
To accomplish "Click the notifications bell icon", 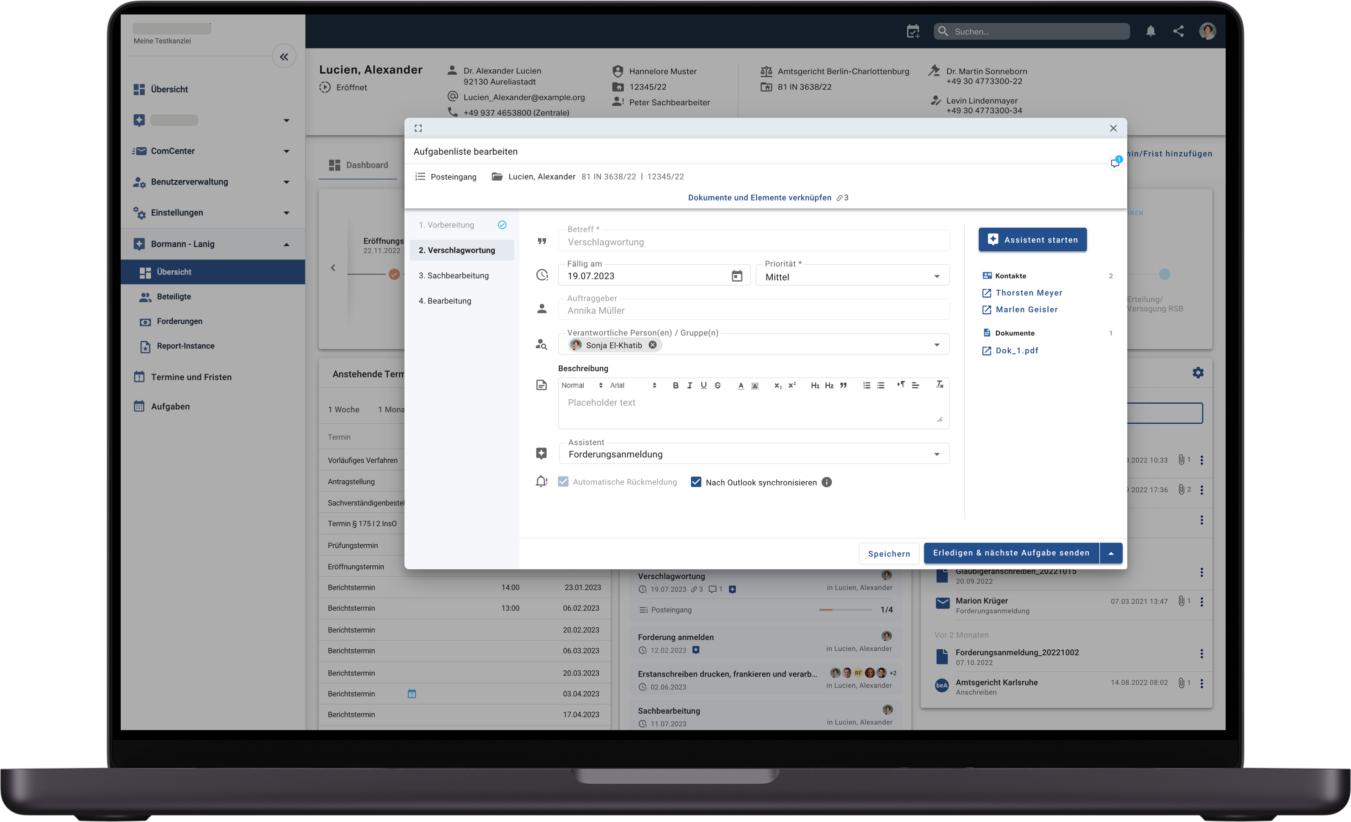I will (1150, 31).
